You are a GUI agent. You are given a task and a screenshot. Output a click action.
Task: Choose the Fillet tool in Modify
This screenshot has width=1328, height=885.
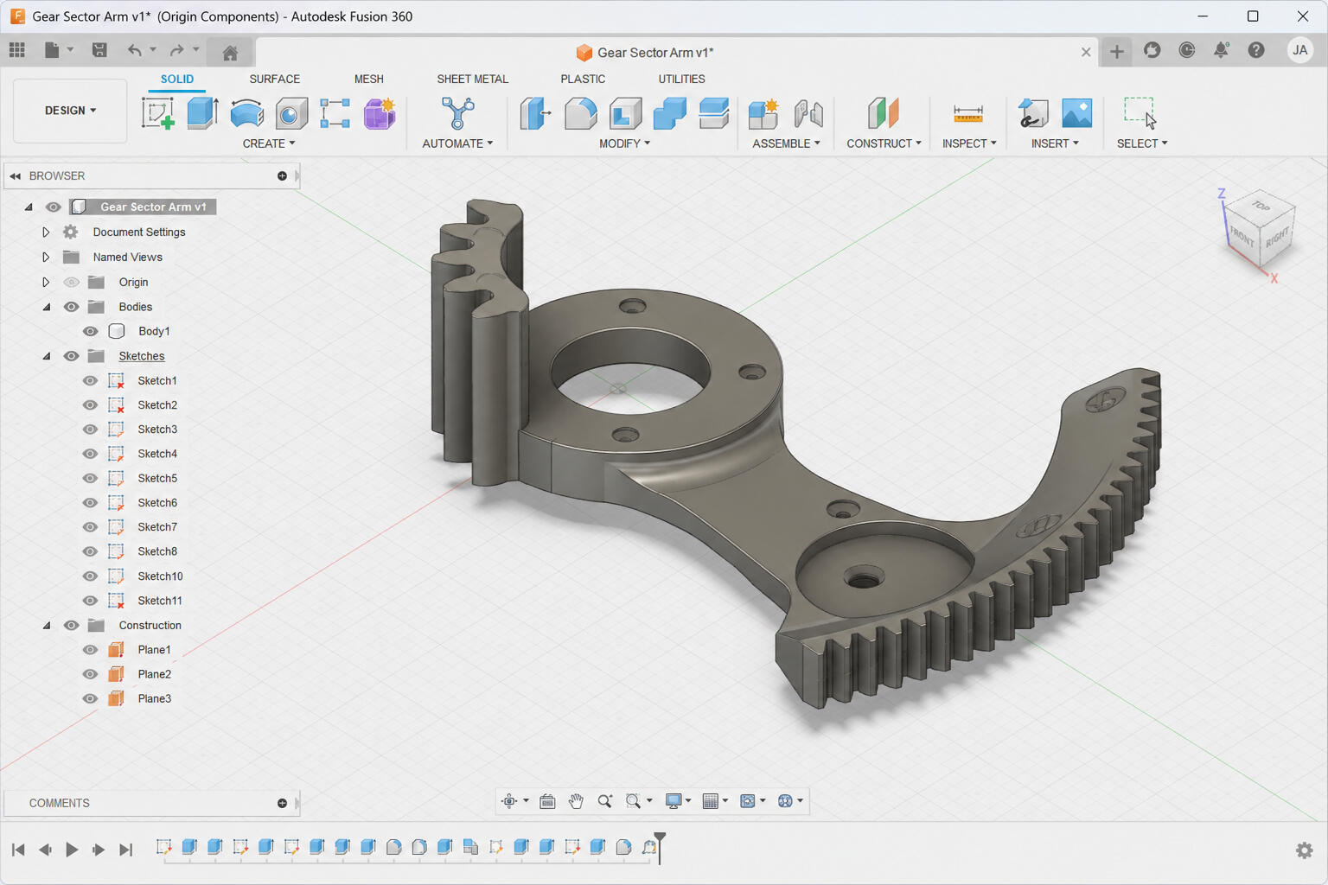pos(581,113)
